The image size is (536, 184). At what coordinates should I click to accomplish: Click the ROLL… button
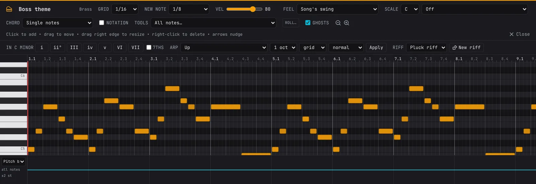[290, 23]
